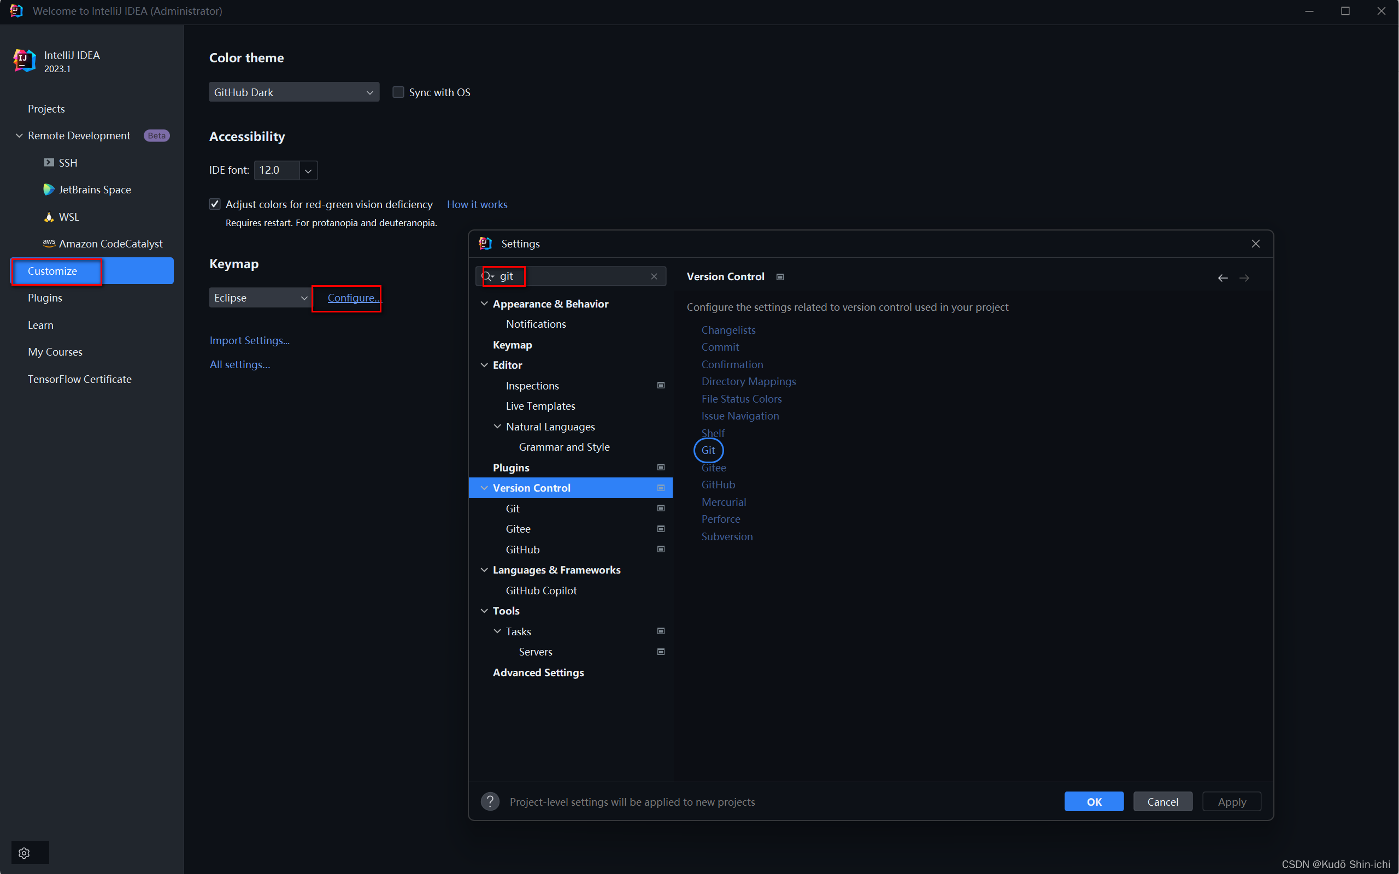Click project-level icon on Gitee tree row
Image resolution: width=1399 pixels, height=874 pixels.
(661, 529)
